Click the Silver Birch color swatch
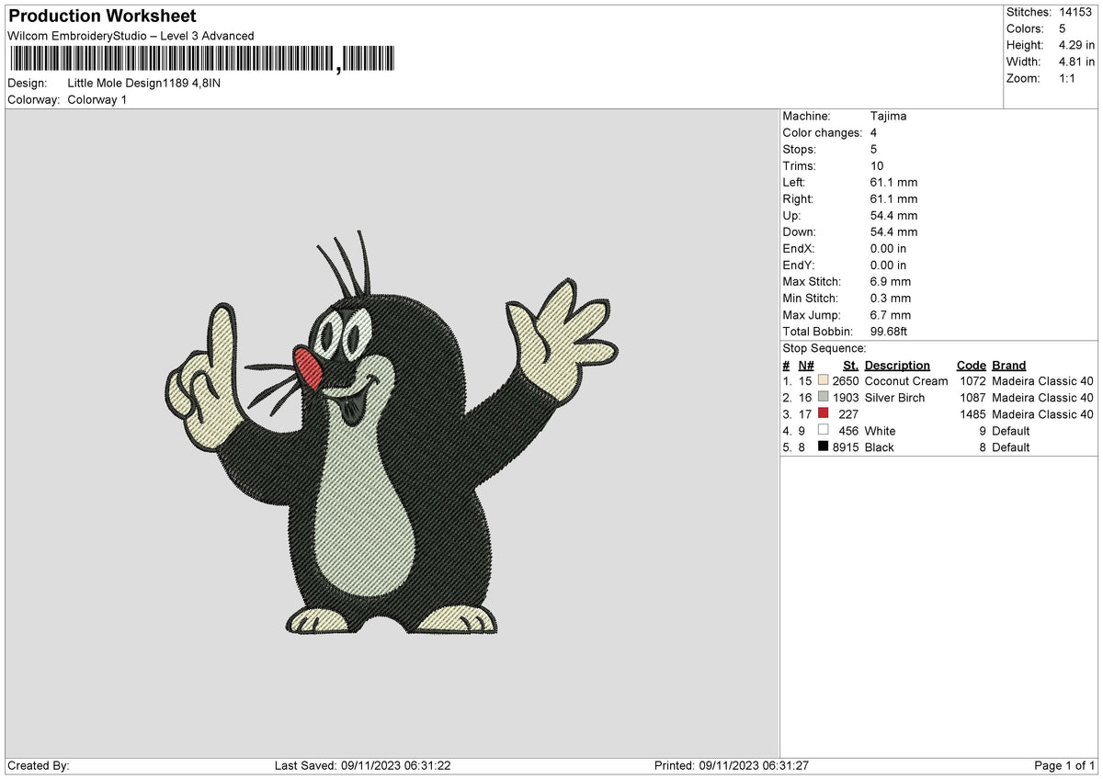 [823, 397]
